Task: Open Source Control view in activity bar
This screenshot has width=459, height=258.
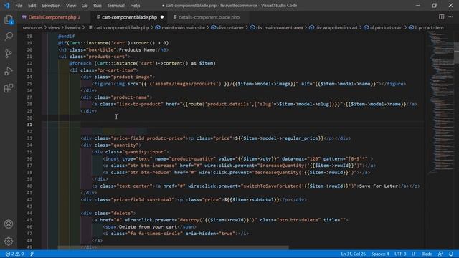Action: coord(9,54)
